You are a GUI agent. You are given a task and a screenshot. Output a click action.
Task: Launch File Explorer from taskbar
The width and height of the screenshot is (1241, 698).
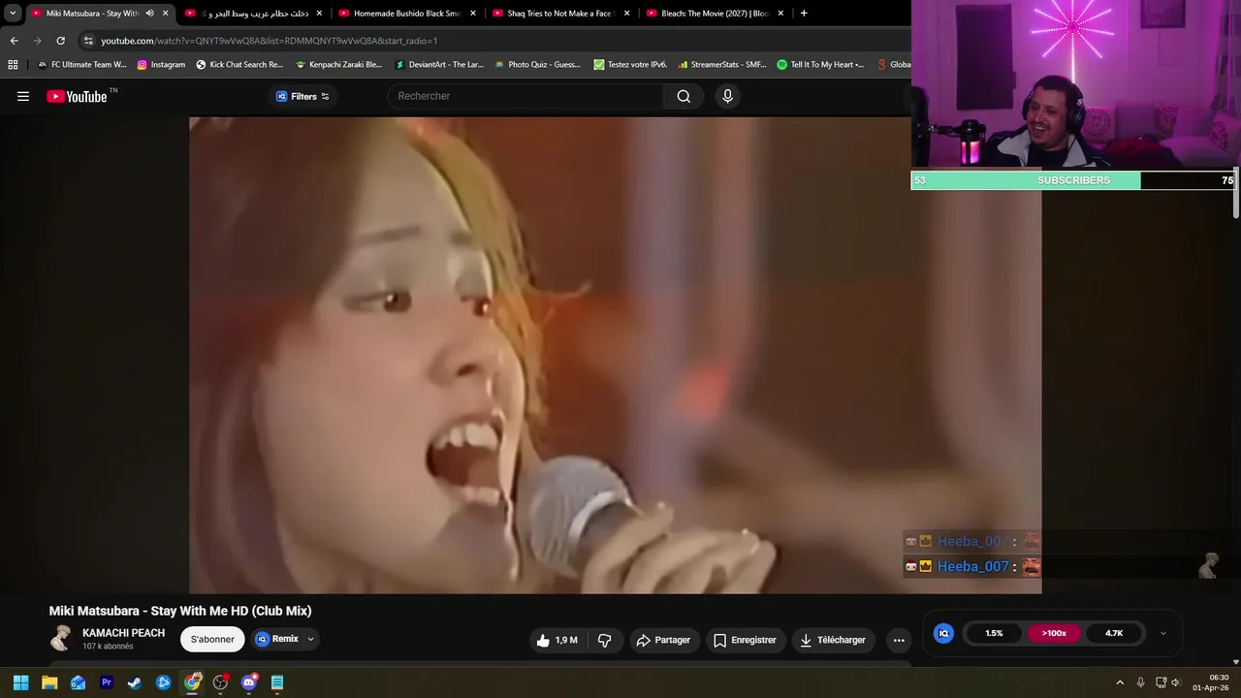[49, 682]
